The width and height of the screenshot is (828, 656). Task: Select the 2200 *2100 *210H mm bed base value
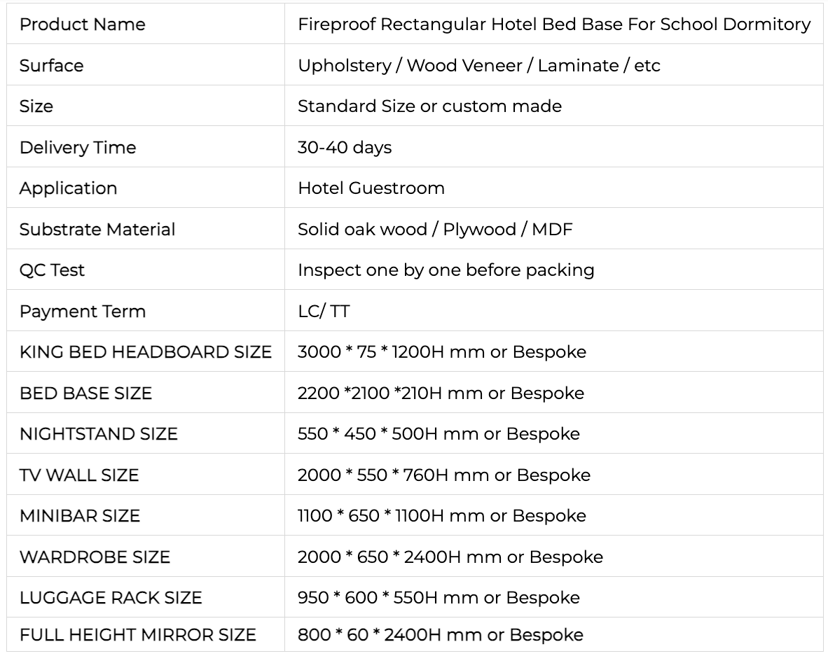441,393
